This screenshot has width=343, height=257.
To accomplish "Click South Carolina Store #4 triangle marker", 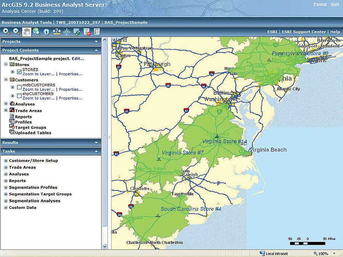I will pos(158,215).
